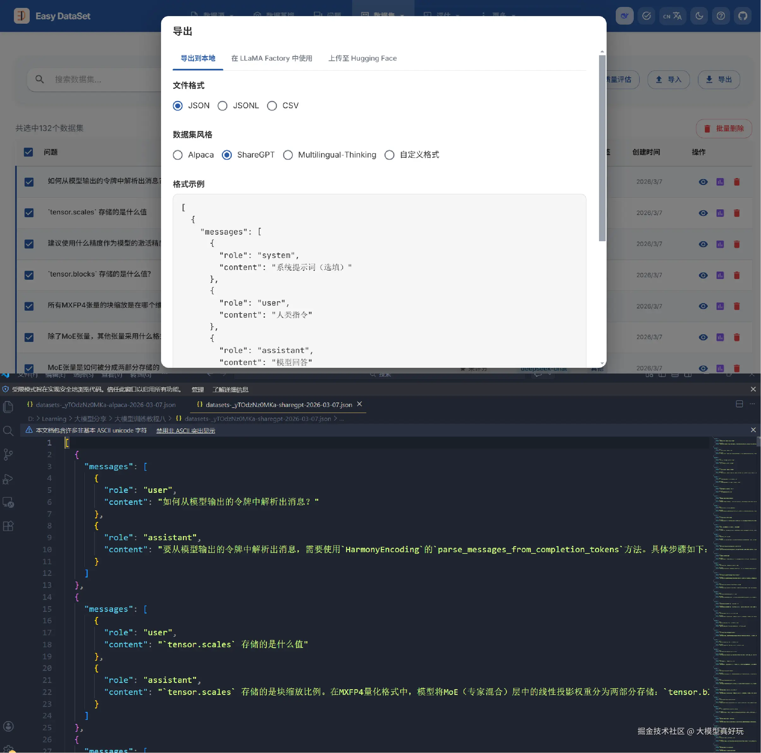The height and width of the screenshot is (753, 761).
Task: View first dataset with eye icon
Action: 703,182
